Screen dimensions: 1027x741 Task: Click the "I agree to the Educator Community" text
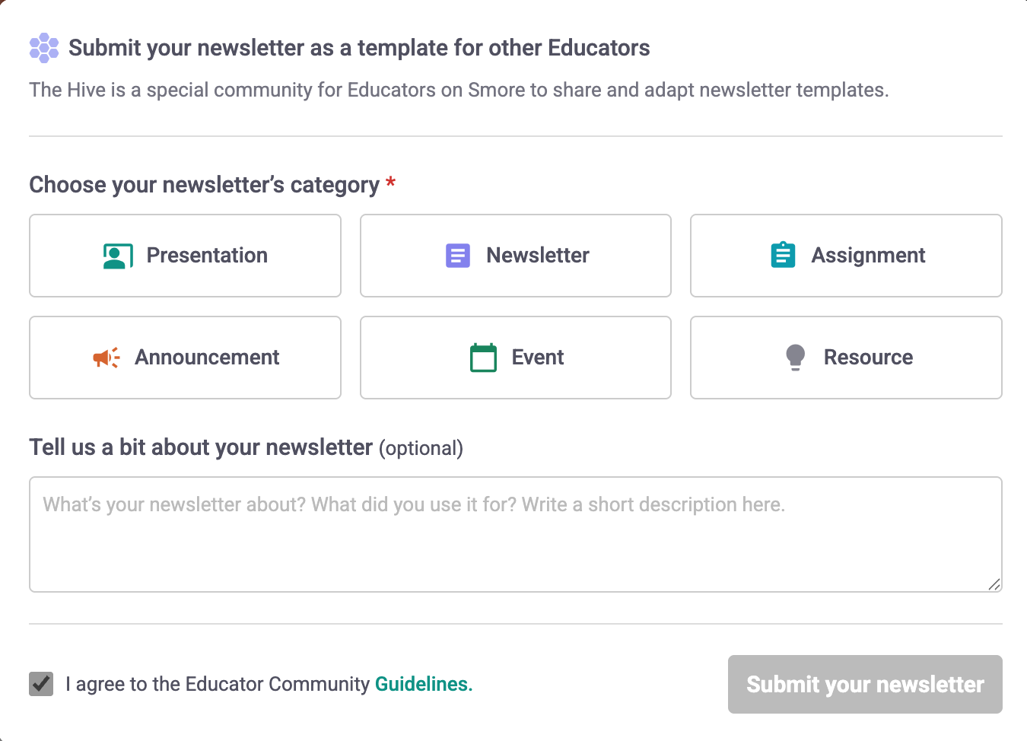point(217,684)
